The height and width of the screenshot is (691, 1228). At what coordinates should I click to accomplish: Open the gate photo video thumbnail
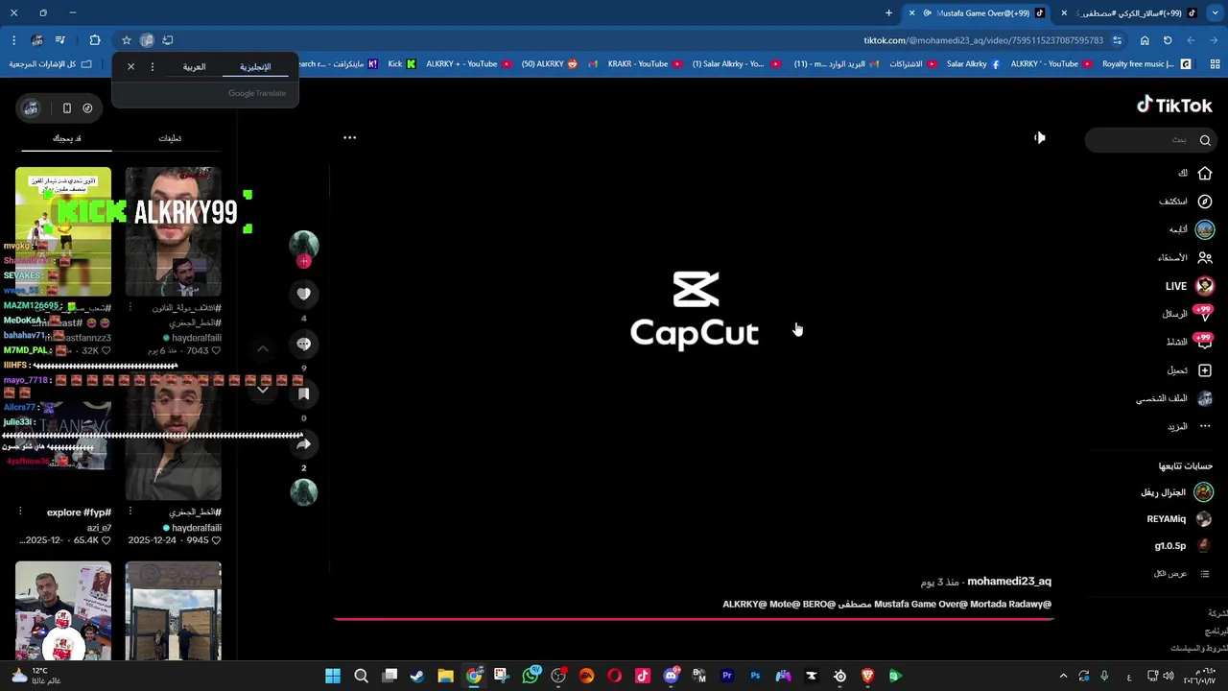pos(174,611)
